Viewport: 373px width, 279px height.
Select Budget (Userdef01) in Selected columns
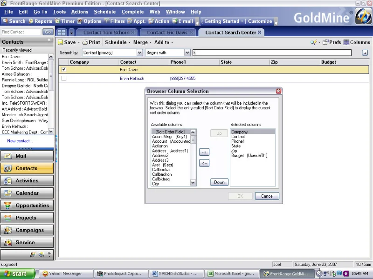click(249, 156)
